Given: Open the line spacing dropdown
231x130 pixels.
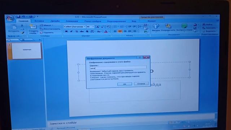Looking at the screenshot, I should [140, 26].
